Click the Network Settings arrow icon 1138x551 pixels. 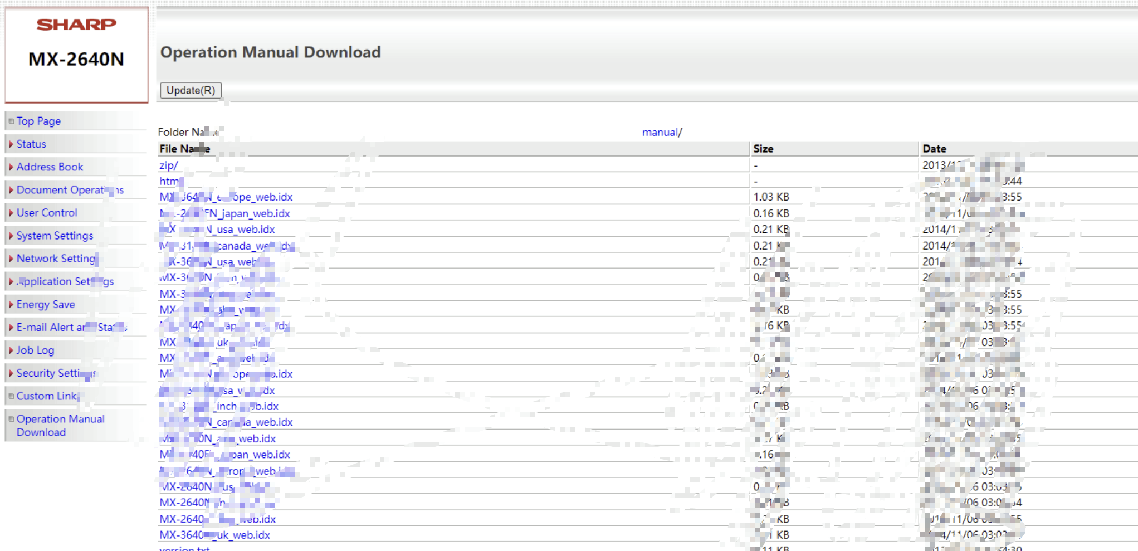click(x=11, y=259)
